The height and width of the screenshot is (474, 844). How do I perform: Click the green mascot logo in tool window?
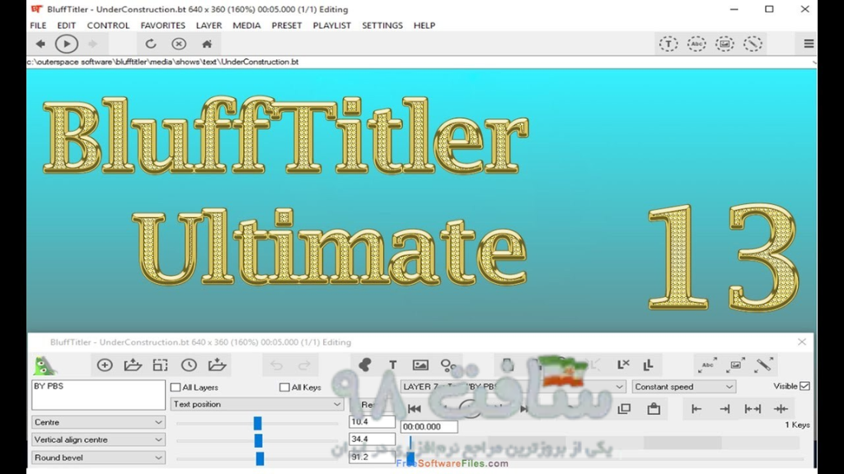click(45, 366)
